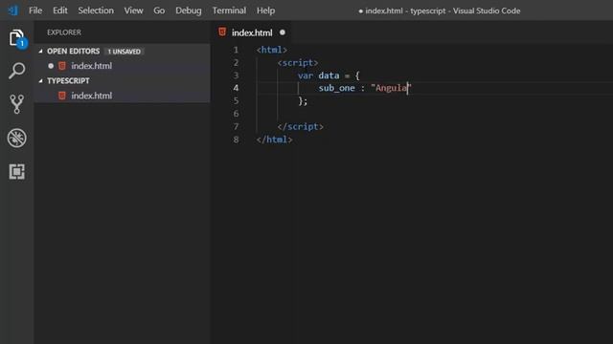The image size is (613, 344).
Task: Click unsaved dot on index.html tab
Action: tap(283, 32)
